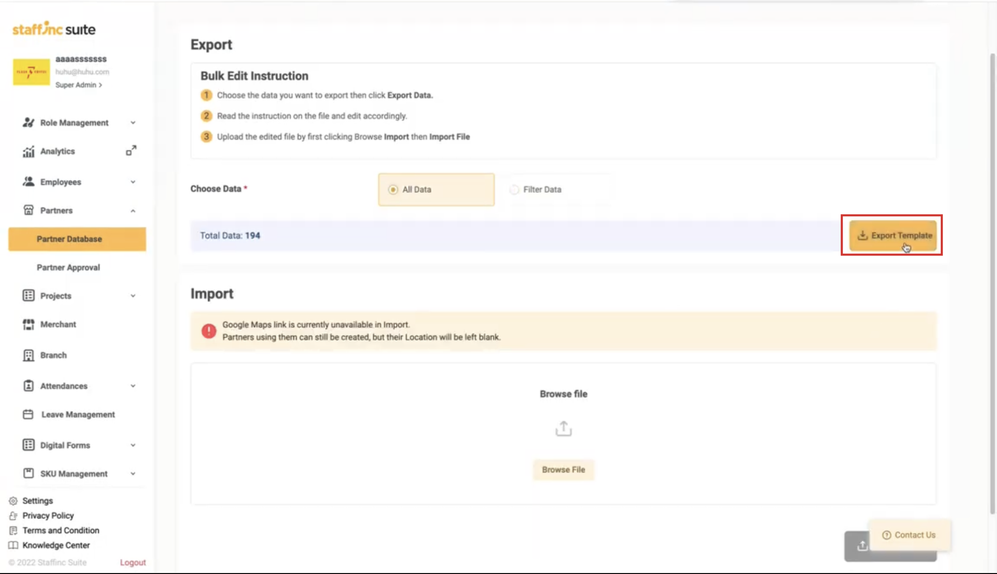Click the company logo avatar thumbnail
The width and height of the screenshot is (997, 574).
31,72
